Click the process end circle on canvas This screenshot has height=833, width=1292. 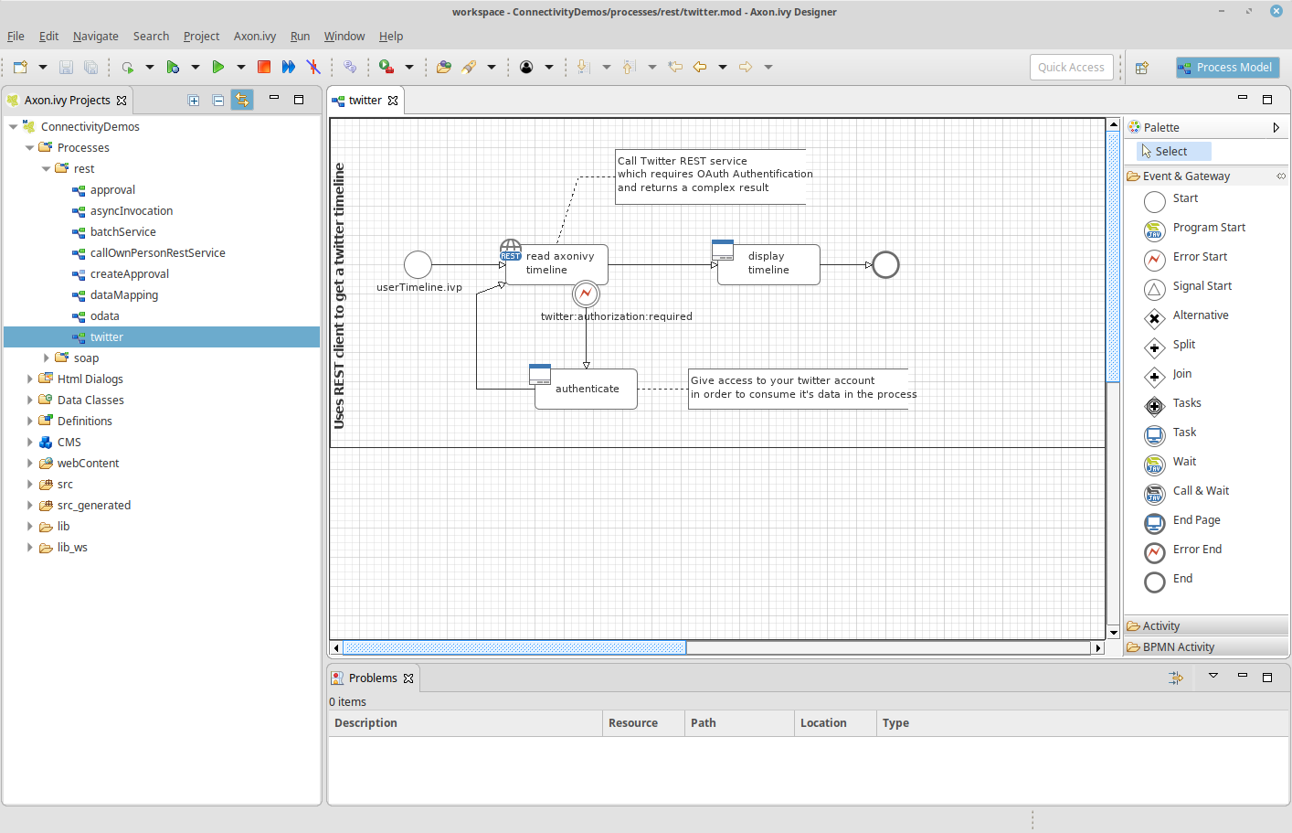point(885,265)
